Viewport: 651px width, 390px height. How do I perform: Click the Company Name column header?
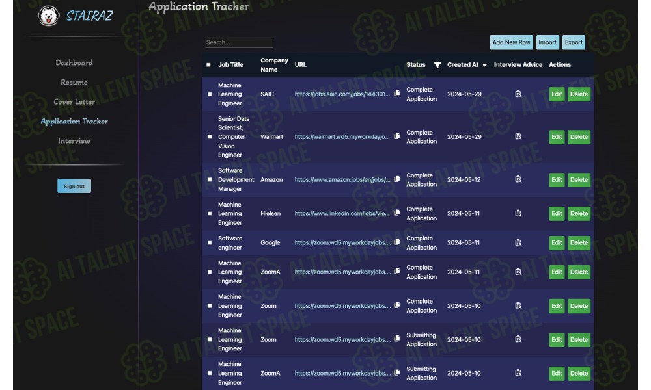point(274,65)
